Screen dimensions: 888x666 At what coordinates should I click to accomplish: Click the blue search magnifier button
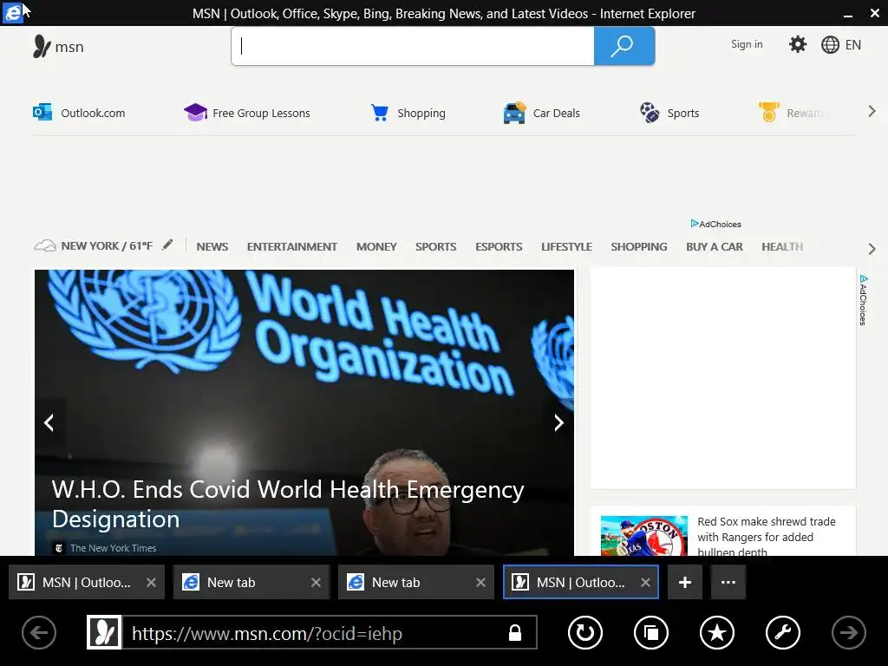(x=624, y=46)
